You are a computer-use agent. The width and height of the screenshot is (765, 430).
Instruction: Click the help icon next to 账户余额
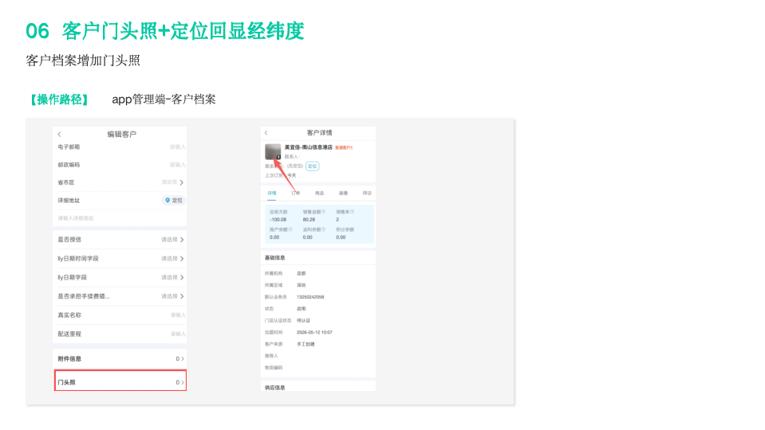click(290, 229)
